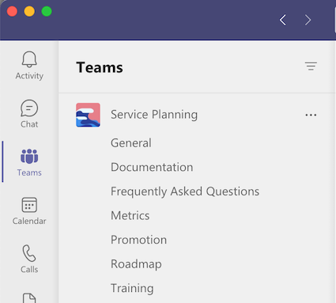336x303 pixels.
Task: Open the Roadmap channel
Action: click(136, 264)
